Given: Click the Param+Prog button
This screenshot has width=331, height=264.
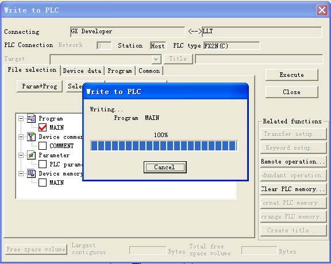Looking at the screenshot, I should click(40, 86).
